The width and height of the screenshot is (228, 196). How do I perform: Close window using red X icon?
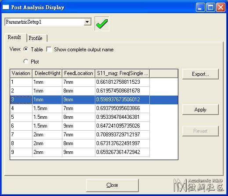click(221, 7)
